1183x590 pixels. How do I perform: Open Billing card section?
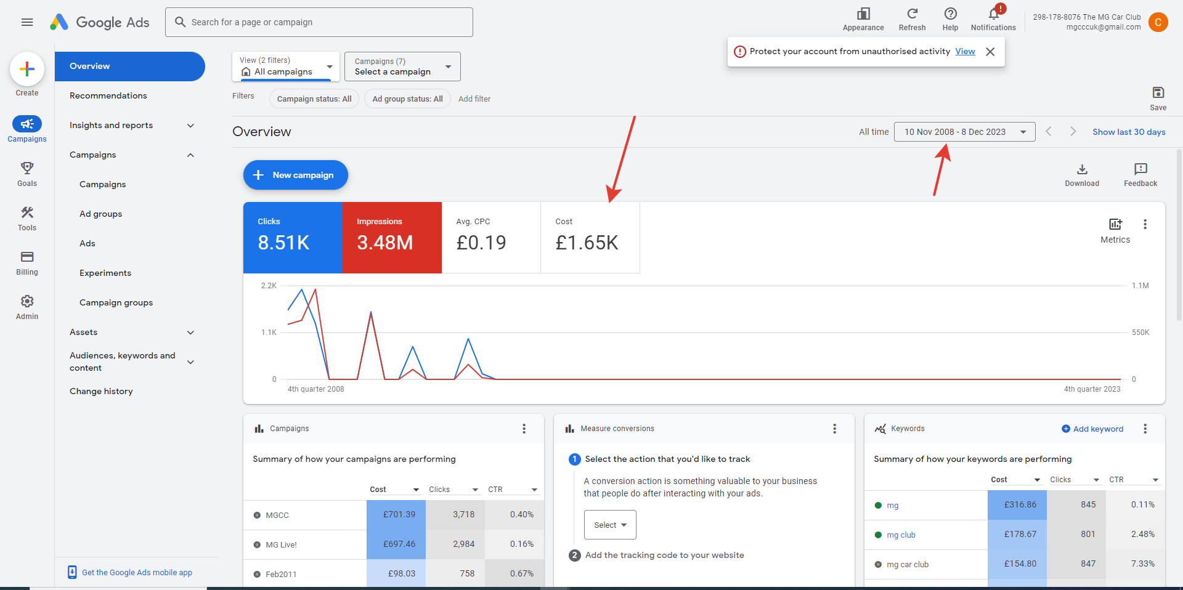click(x=27, y=262)
